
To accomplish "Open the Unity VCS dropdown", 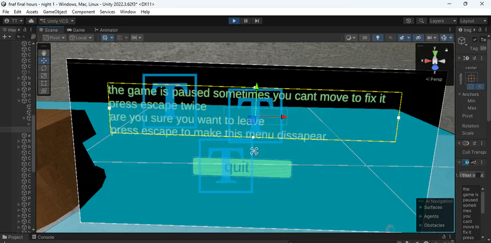I will (x=57, y=21).
